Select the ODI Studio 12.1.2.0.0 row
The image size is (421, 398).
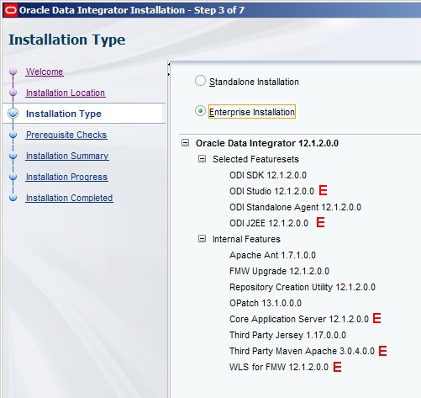point(271,191)
